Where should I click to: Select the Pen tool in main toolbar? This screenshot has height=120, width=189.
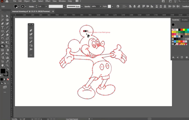point(3,24)
